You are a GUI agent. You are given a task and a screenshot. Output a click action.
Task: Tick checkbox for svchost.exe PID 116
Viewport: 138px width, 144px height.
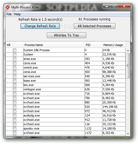click(14, 124)
